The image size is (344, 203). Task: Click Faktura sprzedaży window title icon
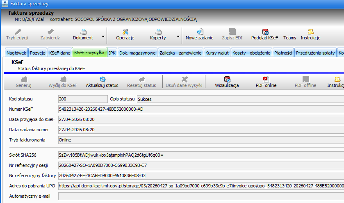[x=5, y=4]
